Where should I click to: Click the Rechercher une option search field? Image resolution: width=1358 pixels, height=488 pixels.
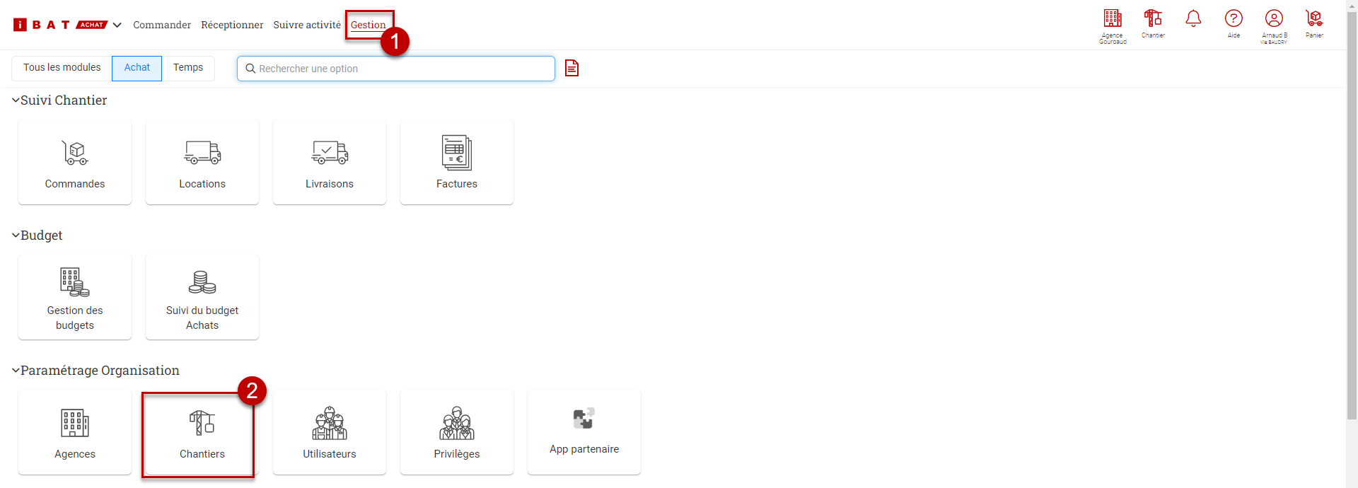point(396,69)
